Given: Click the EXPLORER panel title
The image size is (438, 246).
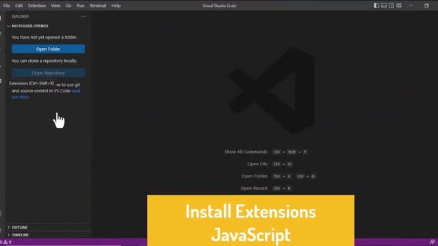Looking at the screenshot, I should point(20,16).
